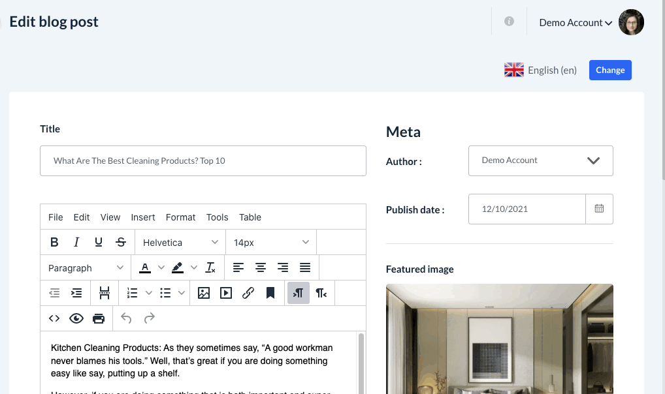
Task: Open the File menu
Action: point(56,217)
